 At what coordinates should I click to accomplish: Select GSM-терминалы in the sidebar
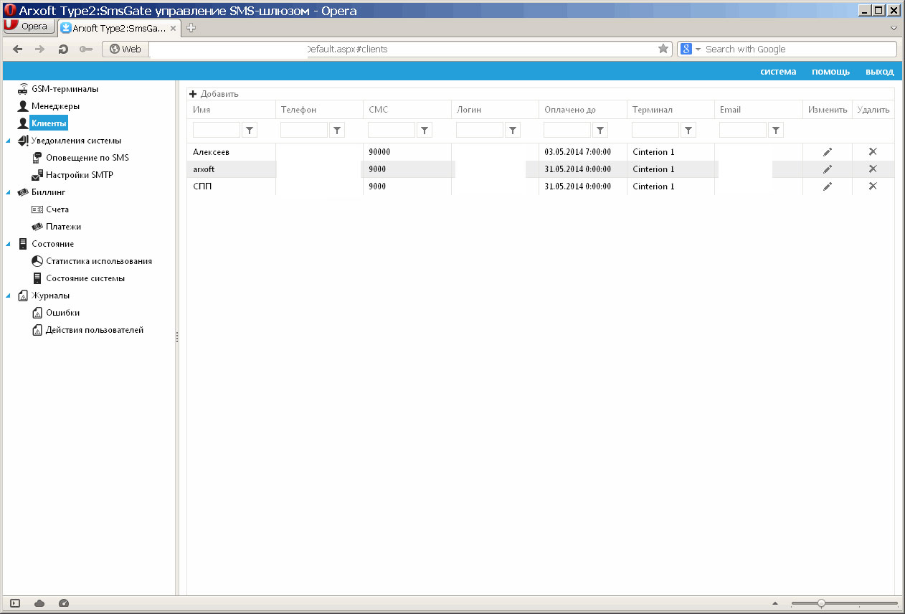tap(65, 89)
